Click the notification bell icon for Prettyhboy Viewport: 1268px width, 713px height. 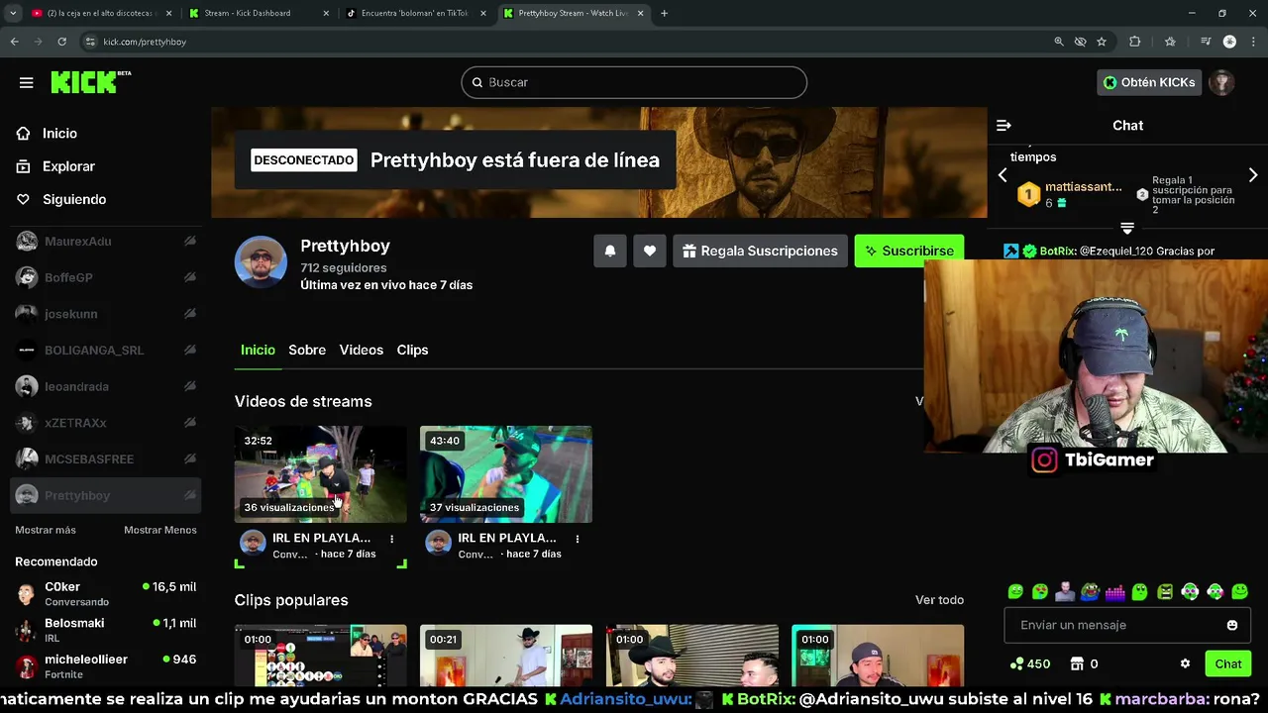point(610,251)
